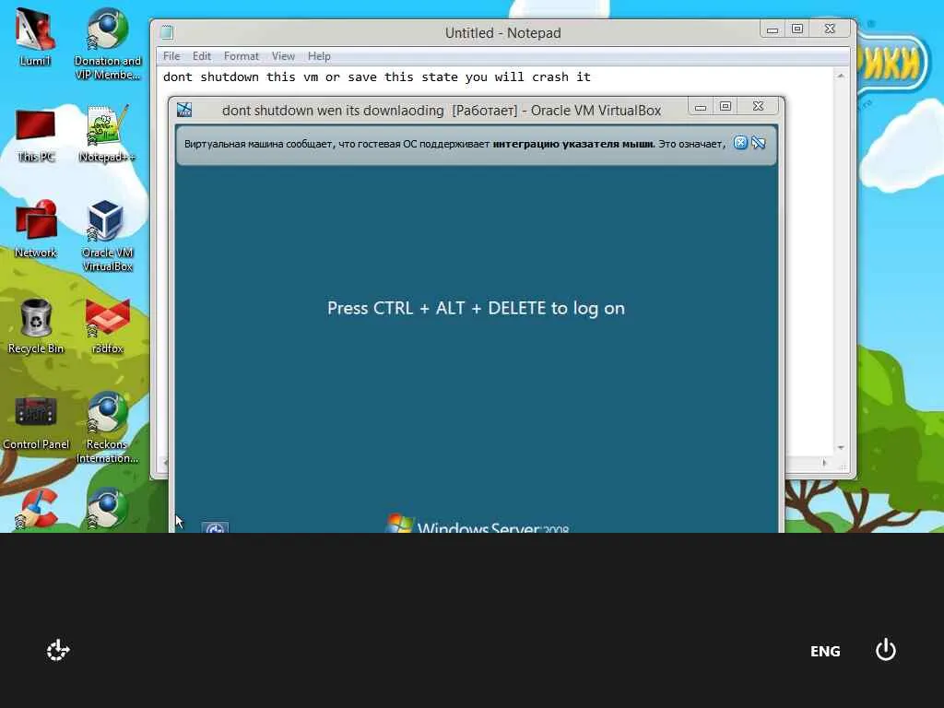Viewport: 944px width, 708px height.
Task: Click the bold mouse pointer integration notification text
Action: coord(572,143)
